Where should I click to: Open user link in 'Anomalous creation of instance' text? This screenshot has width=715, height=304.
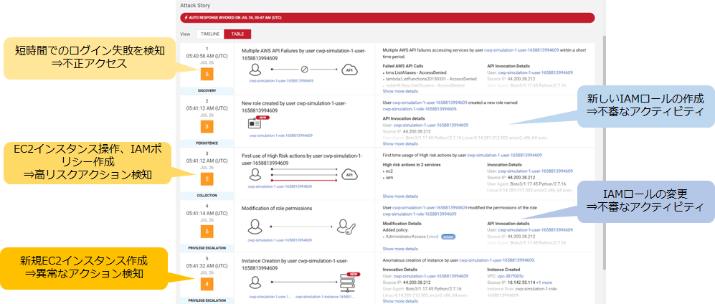click(x=496, y=260)
